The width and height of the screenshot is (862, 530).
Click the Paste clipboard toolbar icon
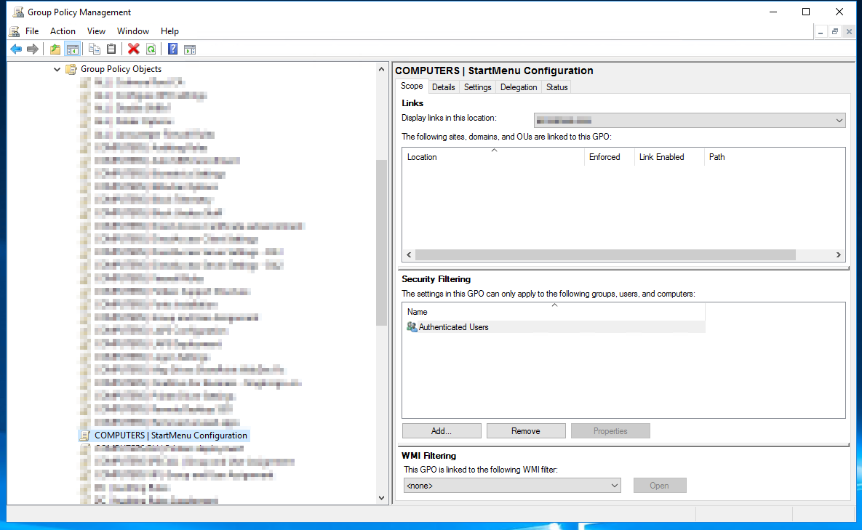tap(111, 49)
